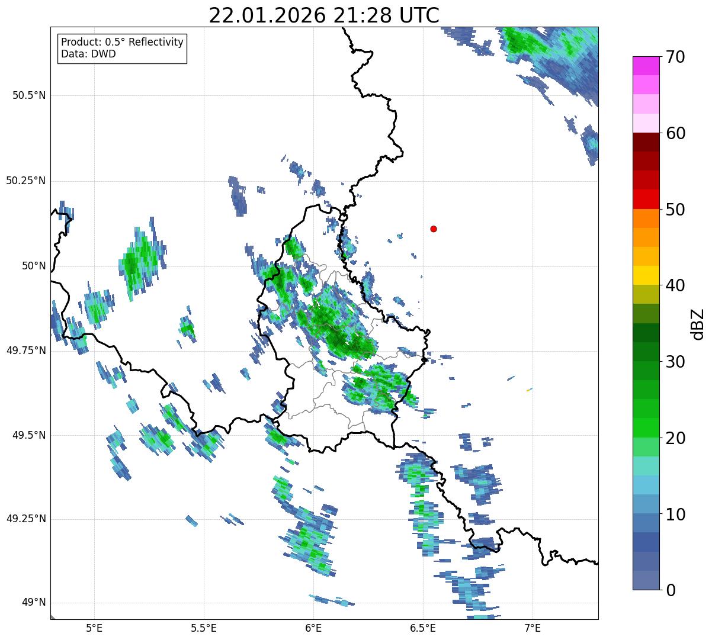Click the latitude label 49.25°N

(26, 519)
